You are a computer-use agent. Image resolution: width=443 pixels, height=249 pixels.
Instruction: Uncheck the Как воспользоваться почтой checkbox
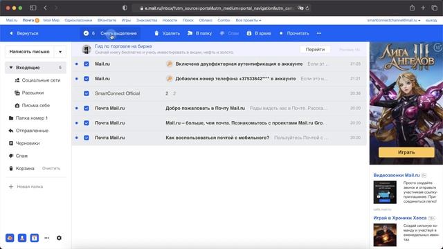pos(87,138)
